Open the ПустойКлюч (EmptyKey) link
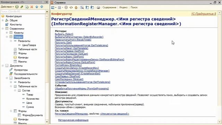Image resolution: width=222 pixels, height=125 pixels. [68, 65]
